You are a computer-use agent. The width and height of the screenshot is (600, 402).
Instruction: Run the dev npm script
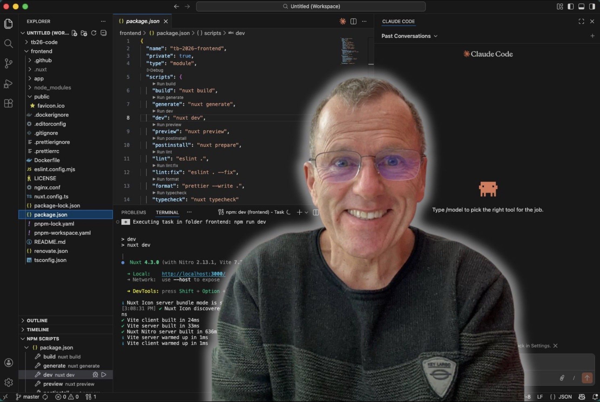click(104, 375)
